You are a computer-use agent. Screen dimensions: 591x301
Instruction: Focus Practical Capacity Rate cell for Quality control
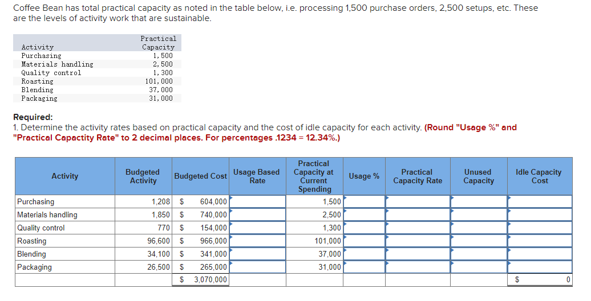pos(418,228)
